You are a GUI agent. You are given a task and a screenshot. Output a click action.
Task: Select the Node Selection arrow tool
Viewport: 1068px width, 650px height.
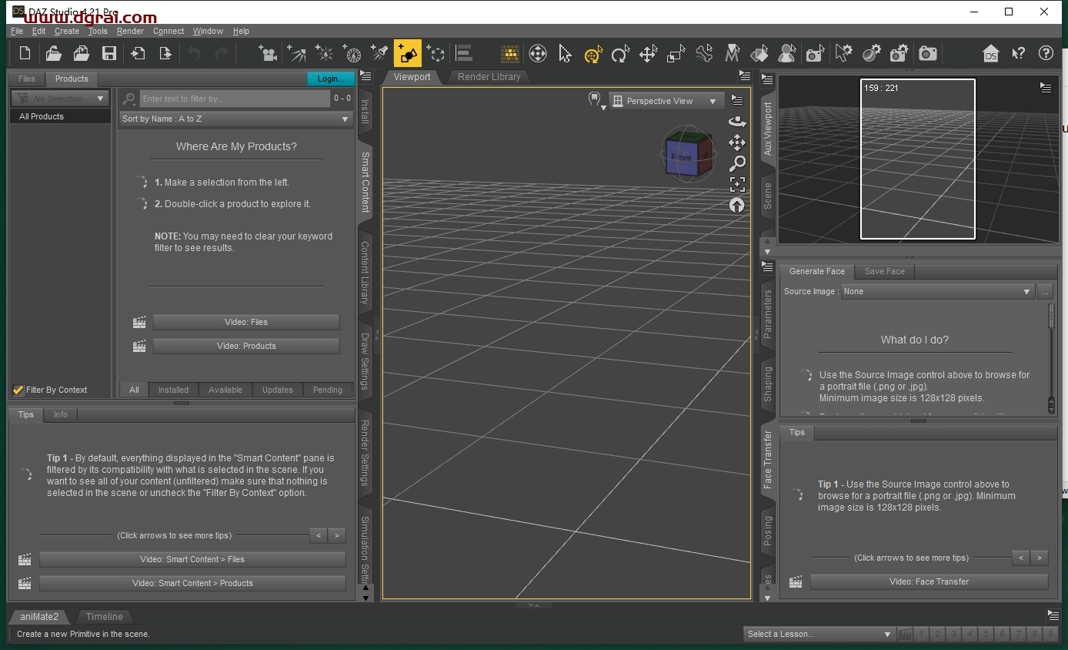[x=565, y=53]
